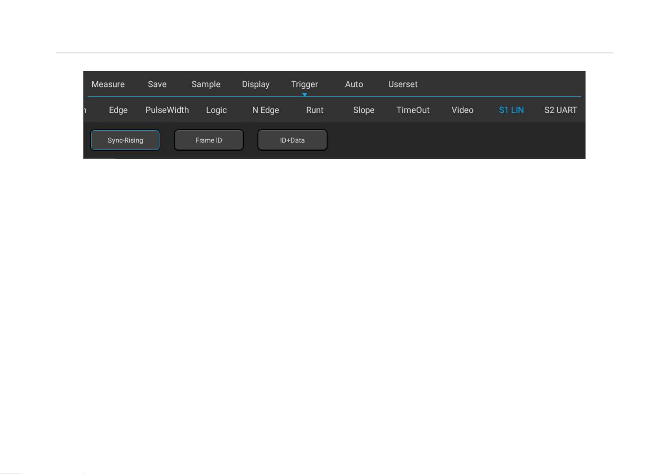Choose PulseWidth trigger type
The image size is (670, 474).
[x=167, y=110]
